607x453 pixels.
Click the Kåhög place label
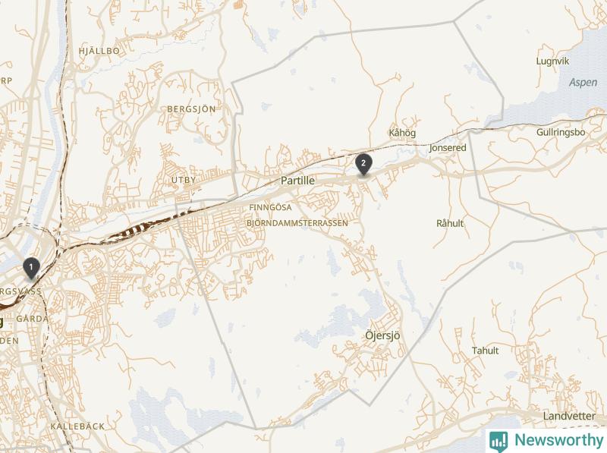pyautogui.click(x=402, y=133)
